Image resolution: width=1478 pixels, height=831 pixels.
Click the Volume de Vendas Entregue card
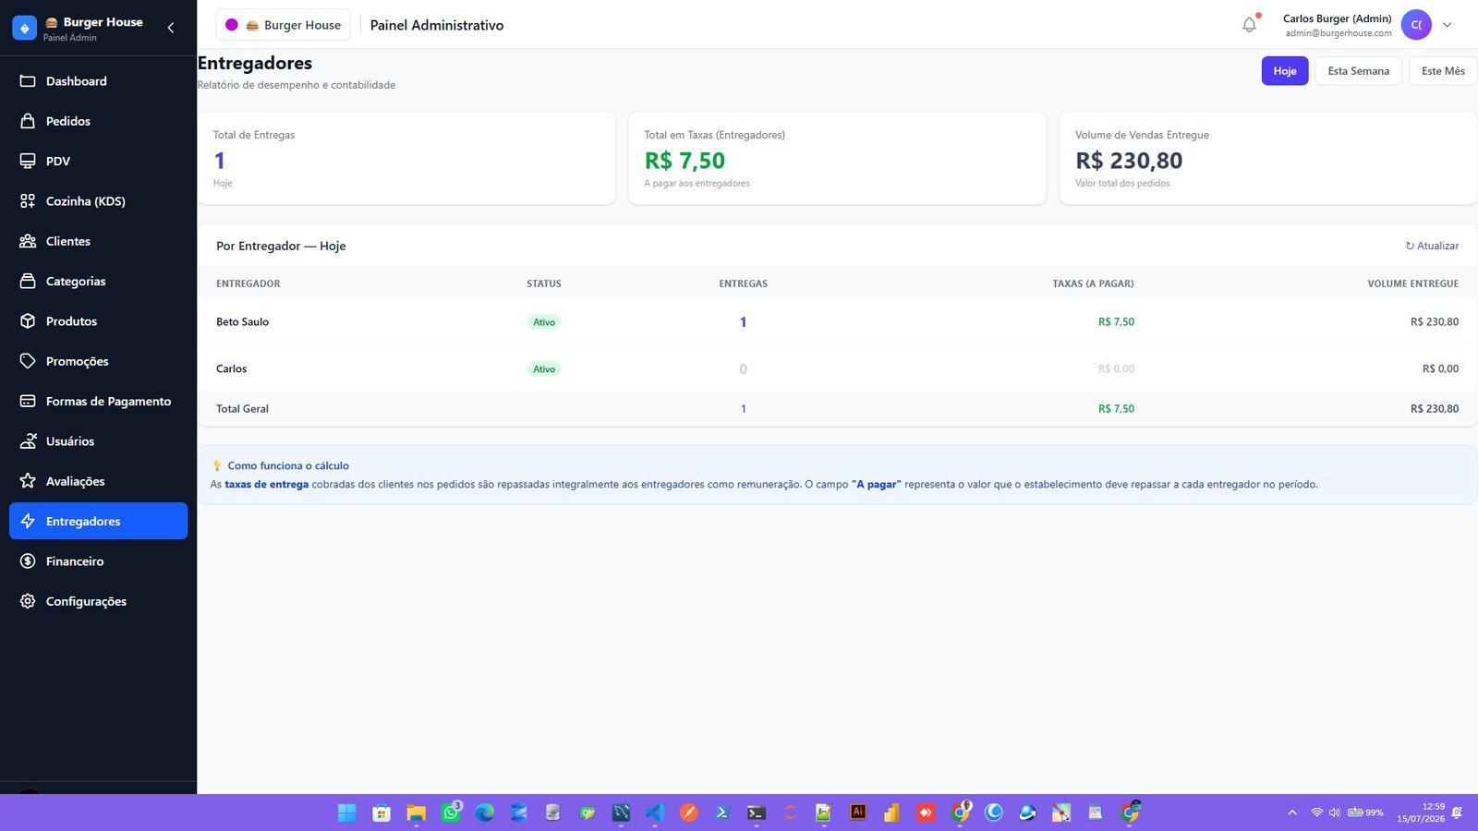[1268, 158]
